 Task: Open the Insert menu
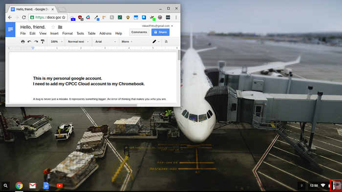pyautogui.click(x=54, y=34)
